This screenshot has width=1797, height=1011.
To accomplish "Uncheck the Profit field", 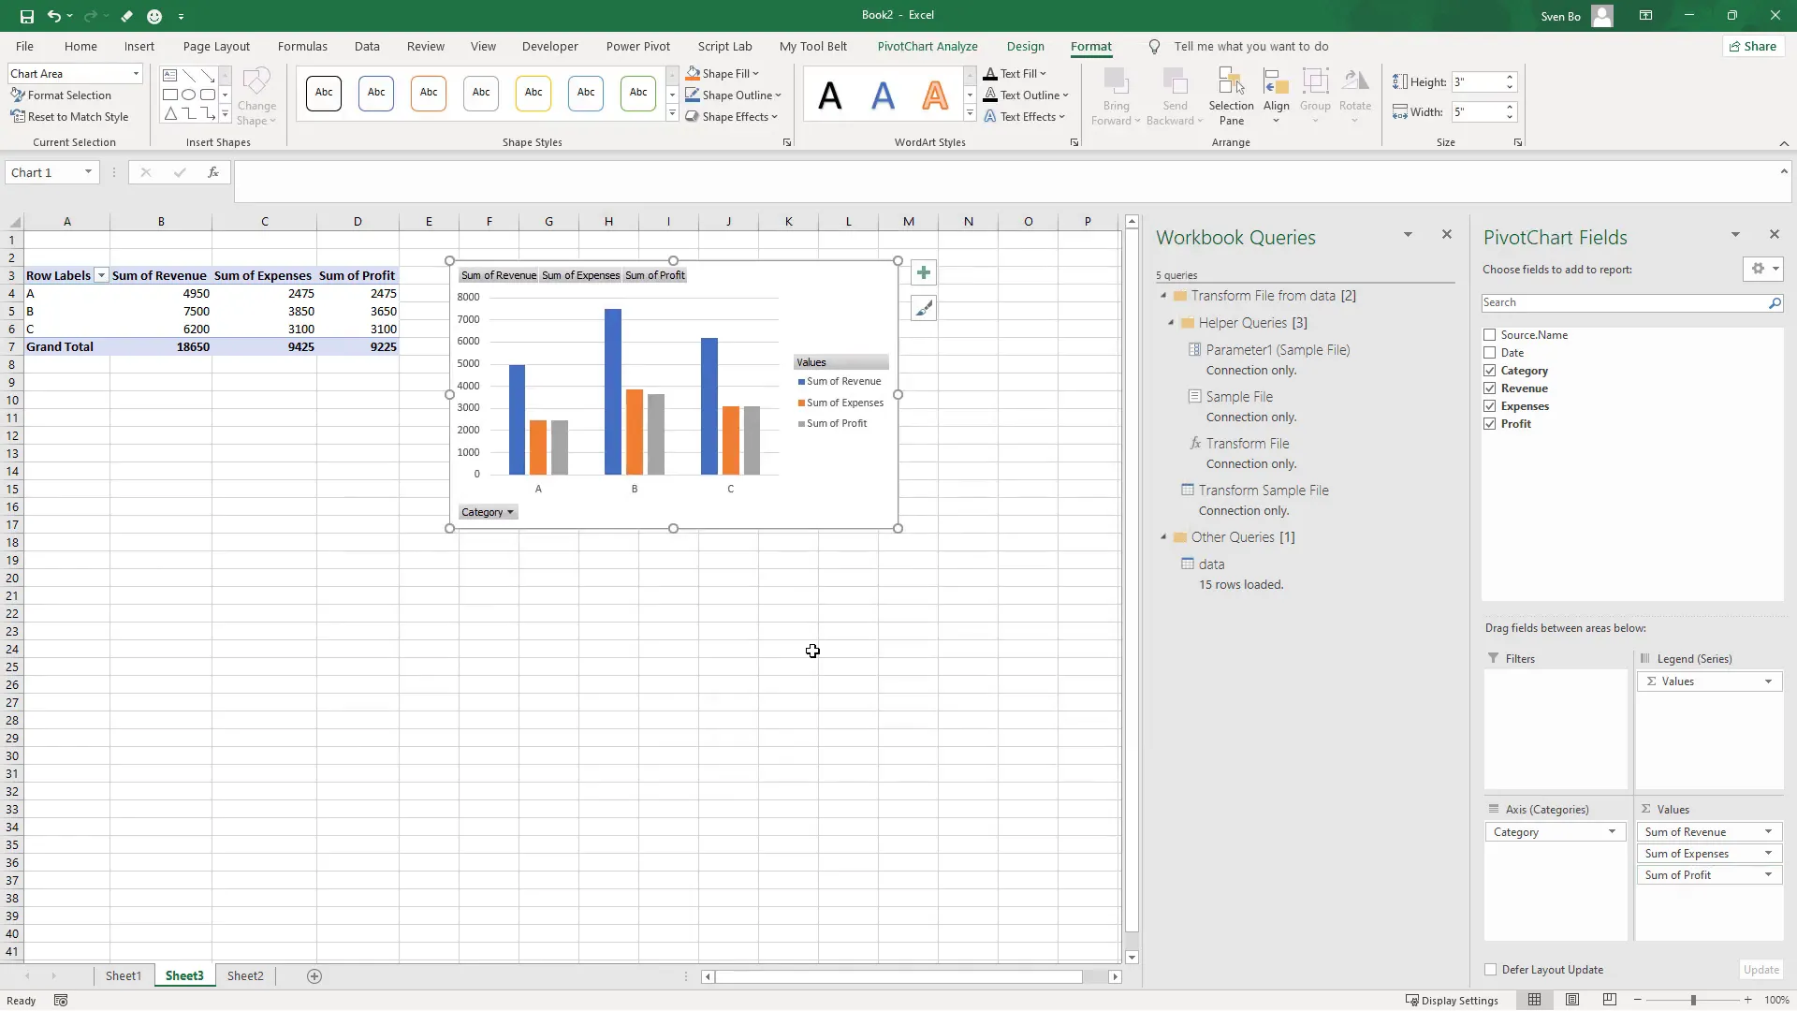I will (1490, 423).
